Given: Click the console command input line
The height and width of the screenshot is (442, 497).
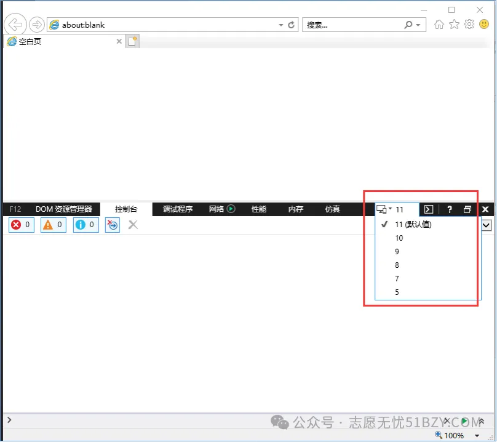Looking at the screenshot, I should click(x=222, y=420).
